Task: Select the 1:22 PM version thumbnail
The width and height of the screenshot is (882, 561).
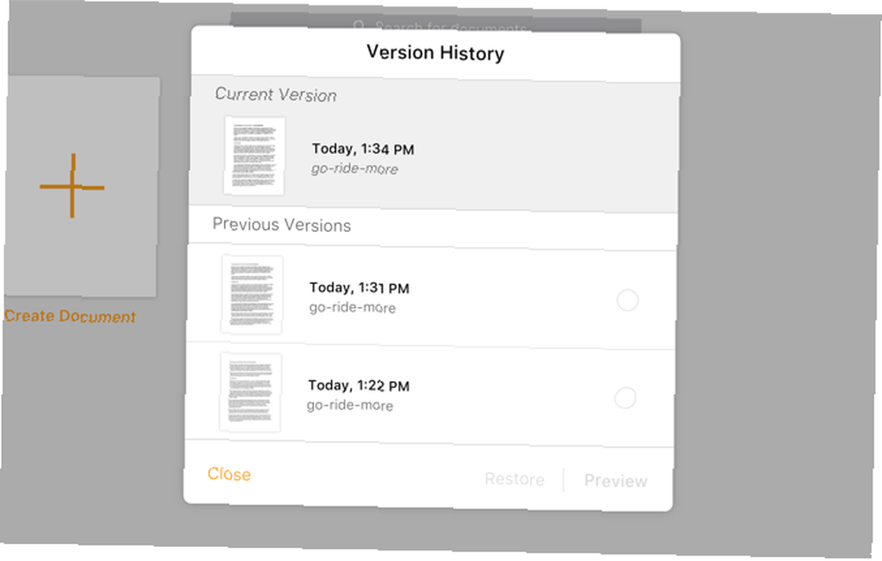Action: coord(250,393)
